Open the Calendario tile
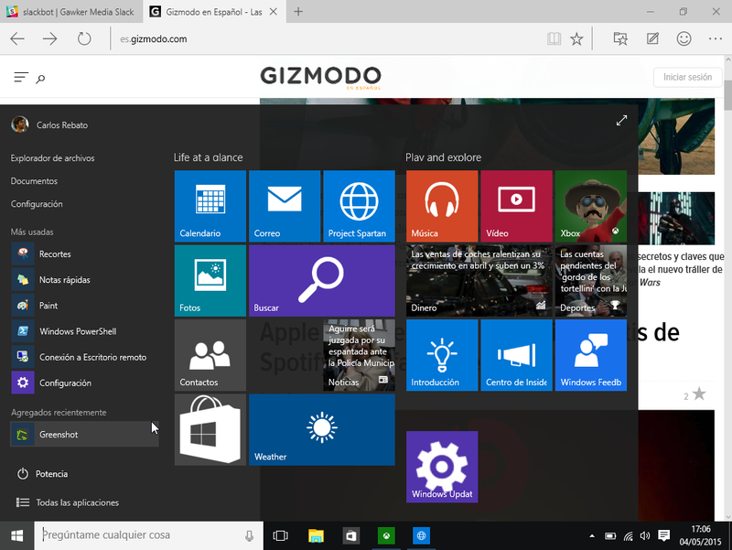Screen dimensions: 732x550 point(210,206)
